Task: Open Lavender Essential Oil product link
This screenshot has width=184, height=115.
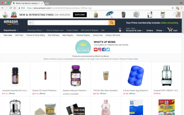Action: tap(15, 90)
